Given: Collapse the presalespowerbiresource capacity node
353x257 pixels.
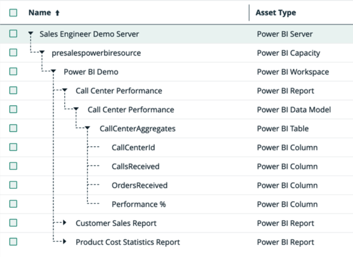Looking at the screenshot, I should [42, 53].
